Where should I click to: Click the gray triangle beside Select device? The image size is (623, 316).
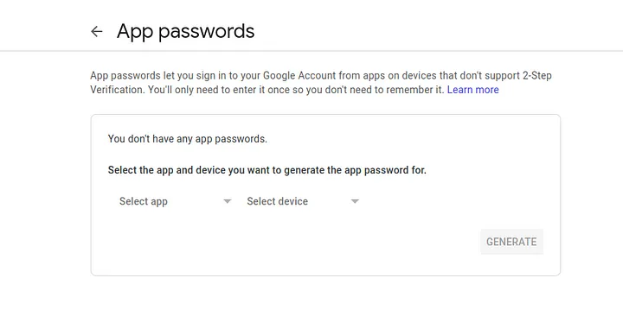[x=355, y=201]
